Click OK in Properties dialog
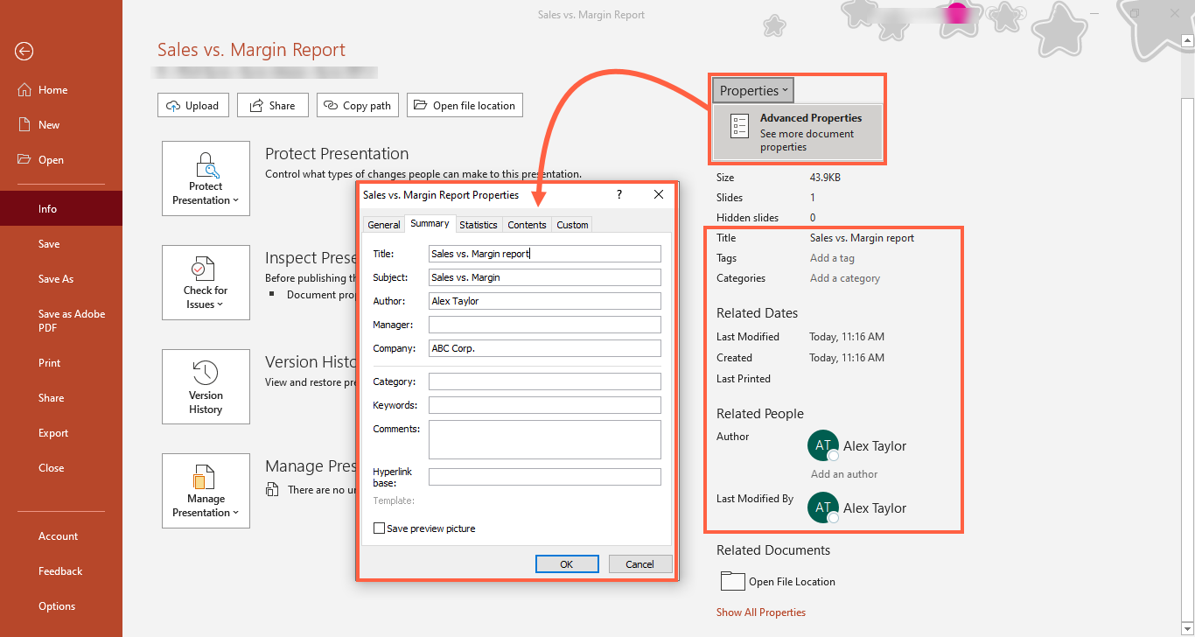Viewport: 1195px width, 637px height. (x=567, y=564)
